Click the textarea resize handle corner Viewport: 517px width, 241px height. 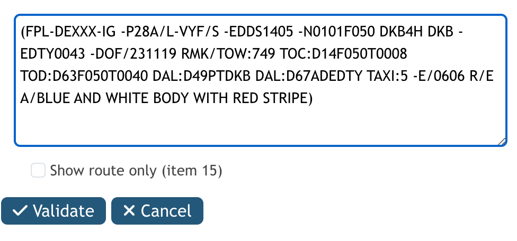(x=502, y=142)
